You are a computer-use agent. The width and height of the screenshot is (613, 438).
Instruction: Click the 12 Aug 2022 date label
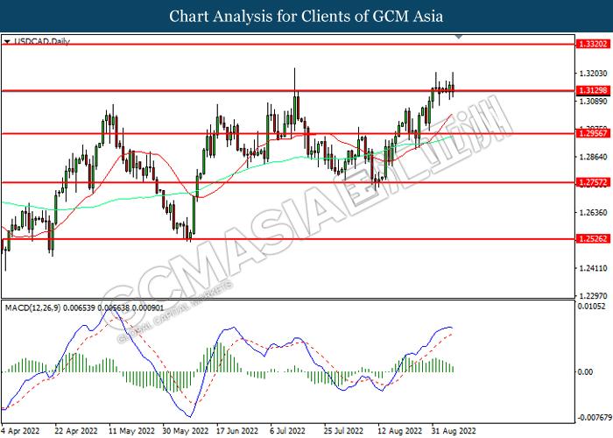[400, 431]
